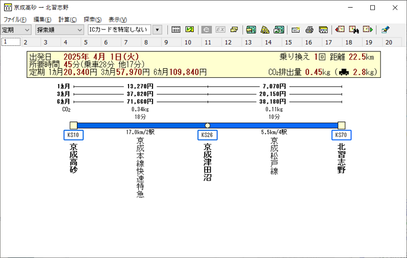Switch to route tab 12
This screenshot has width=407, height=258.
tap(232, 42)
